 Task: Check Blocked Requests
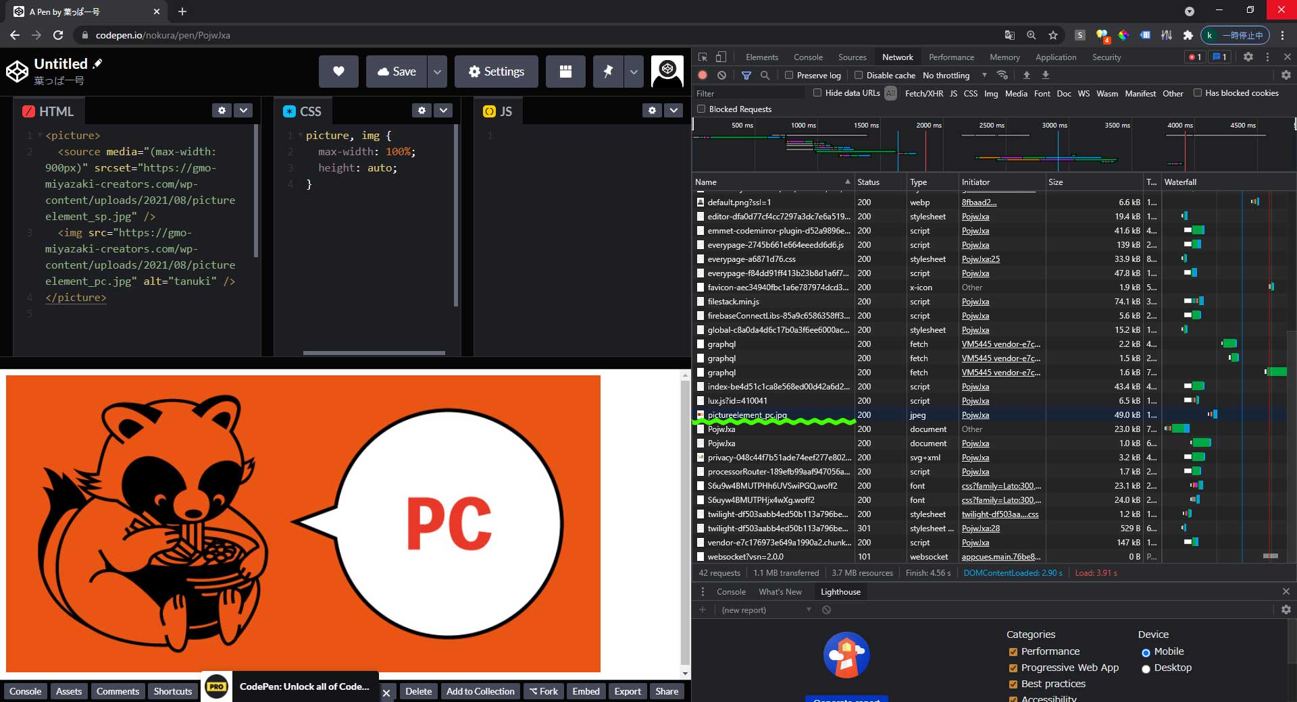[701, 109]
